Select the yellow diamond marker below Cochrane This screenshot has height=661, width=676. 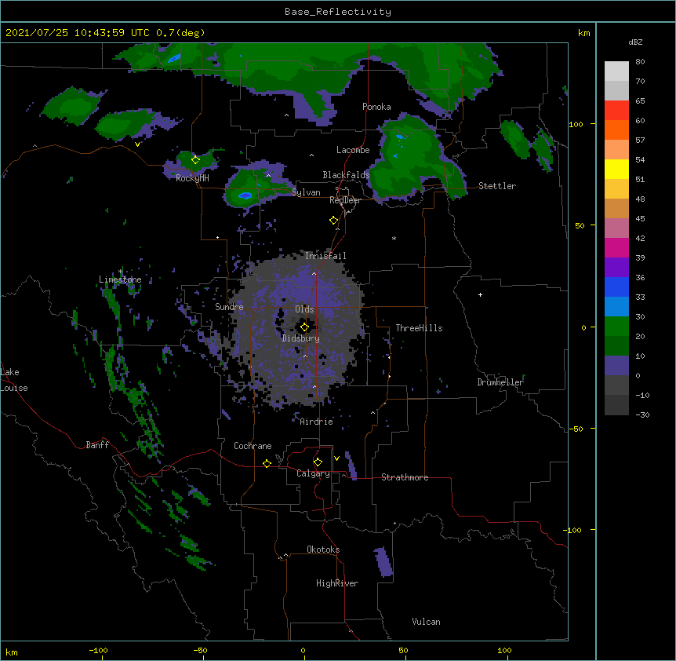coord(267,463)
